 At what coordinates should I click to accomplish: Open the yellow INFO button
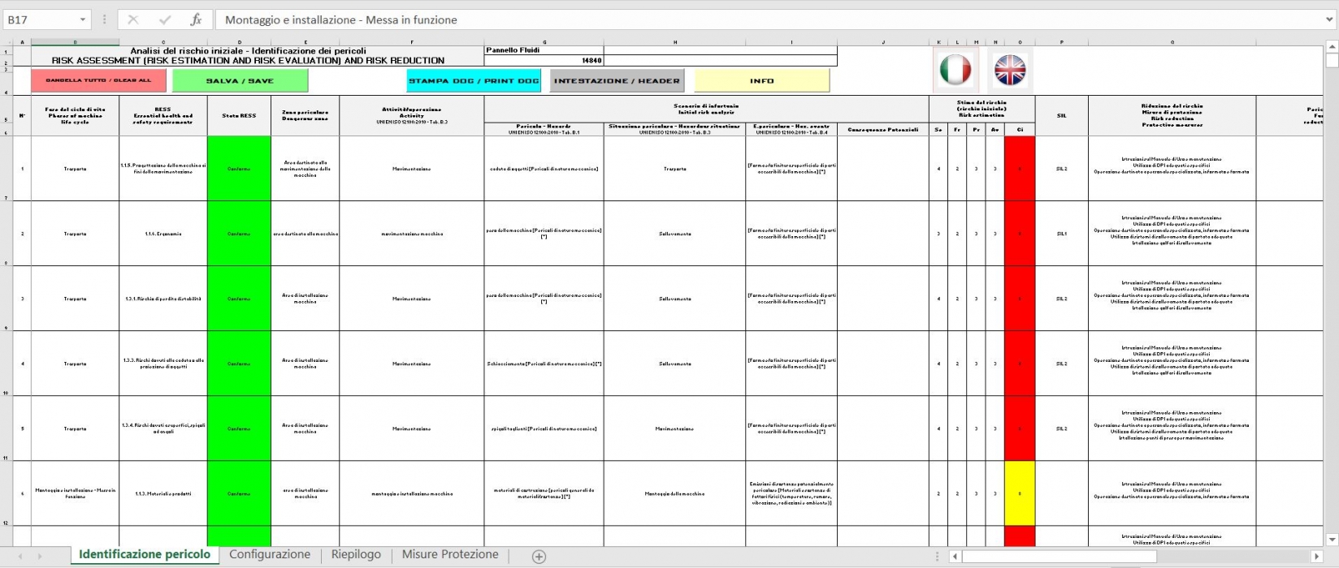761,81
